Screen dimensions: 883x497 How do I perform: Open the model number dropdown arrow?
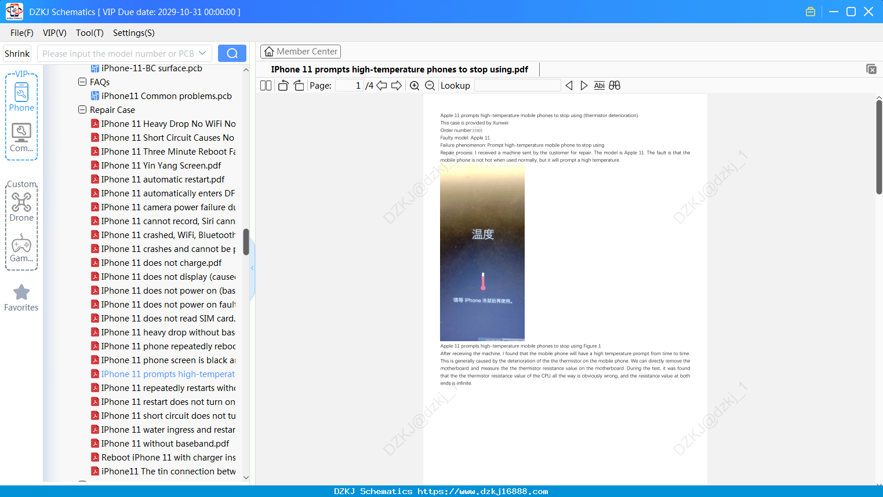[202, 53]
